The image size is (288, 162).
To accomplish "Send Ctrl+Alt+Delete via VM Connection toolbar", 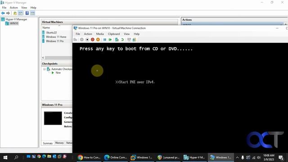I will (75, 40).
